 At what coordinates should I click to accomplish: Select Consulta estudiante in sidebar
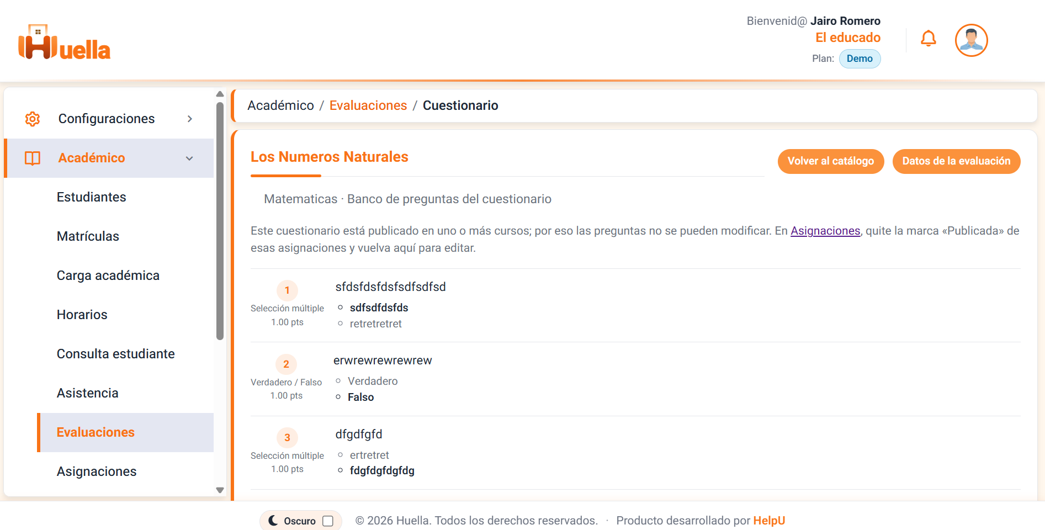pyautogui.click(x=116, y=354)
